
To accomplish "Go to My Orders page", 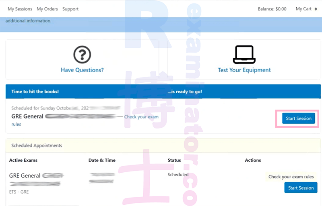I will tap(47, 9).
